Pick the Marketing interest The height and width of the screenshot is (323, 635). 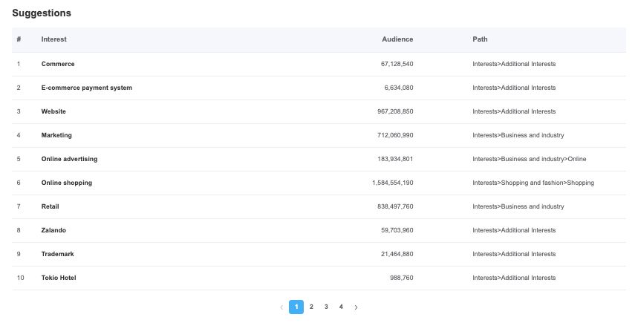click(x=56, y=135)
